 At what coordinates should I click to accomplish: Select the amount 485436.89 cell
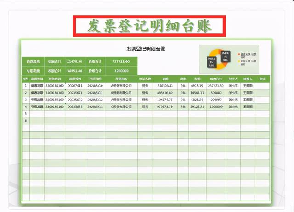click(165, 93)
